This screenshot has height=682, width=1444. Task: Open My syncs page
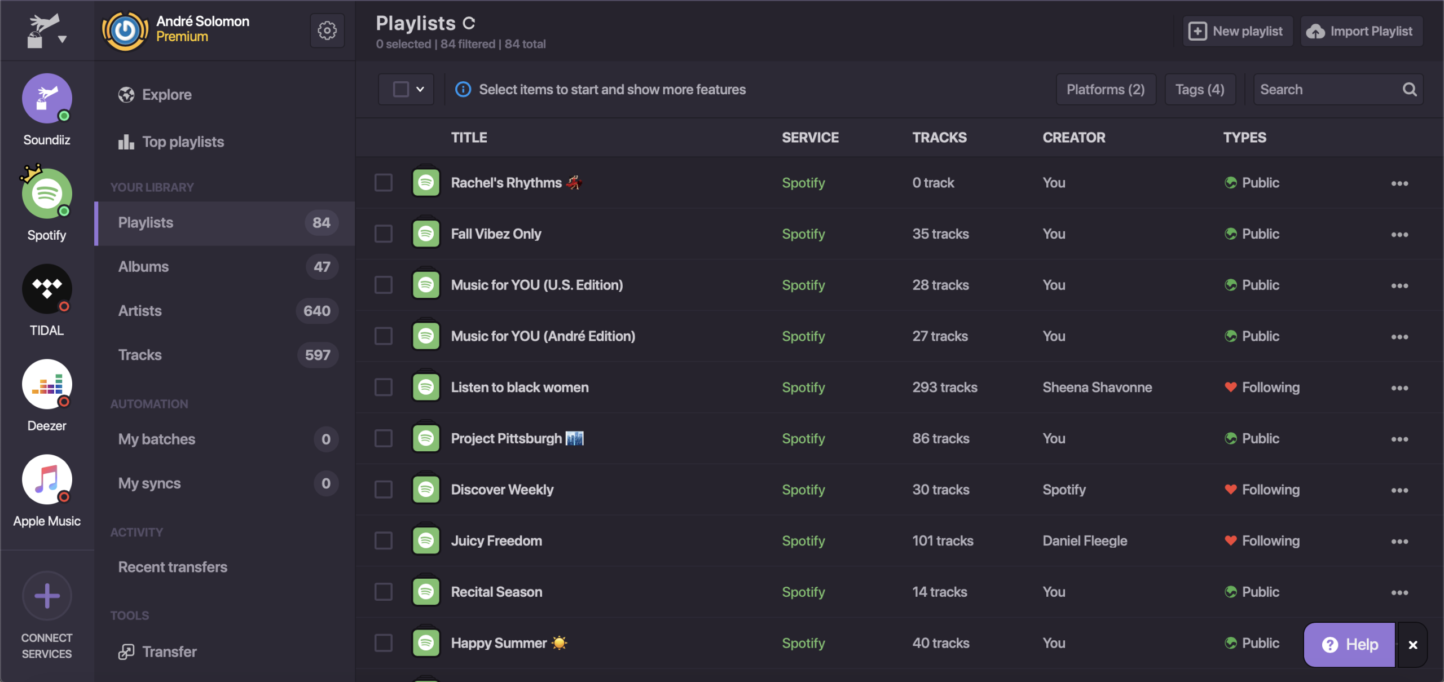pyautogui.click(x=226, y=483)
